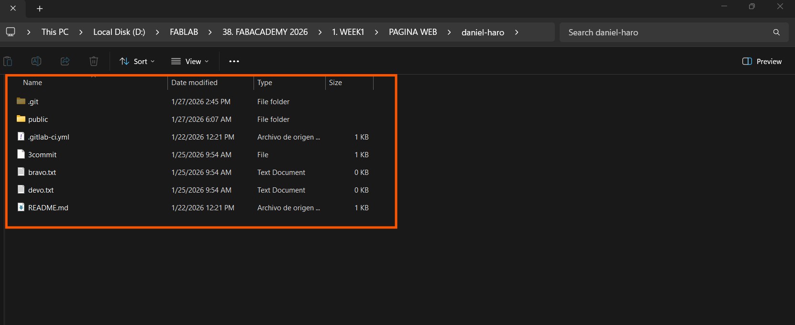The width and height of the screenshot is (795, 325).
Task: Click daniel-haro breadcrumb
Action: (x=483, y=32)
